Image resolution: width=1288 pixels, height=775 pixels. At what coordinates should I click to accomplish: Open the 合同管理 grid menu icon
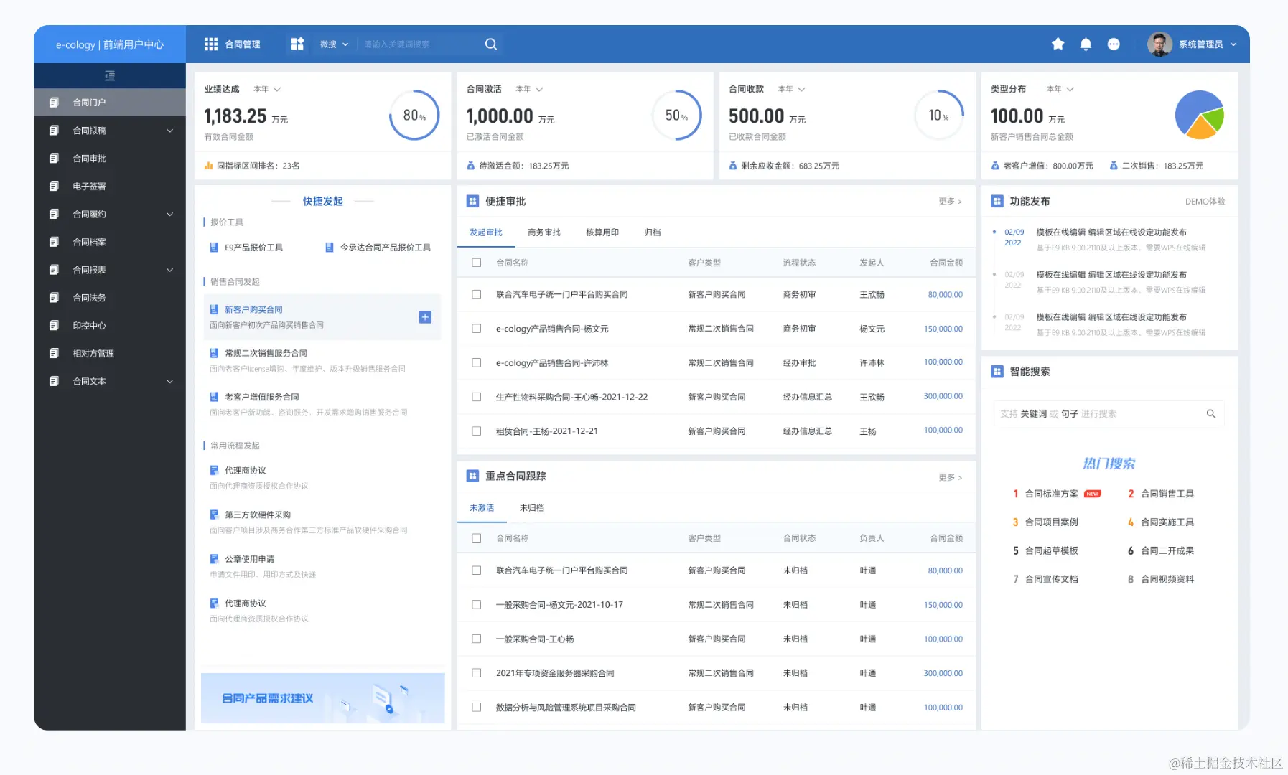coord(211,44)
